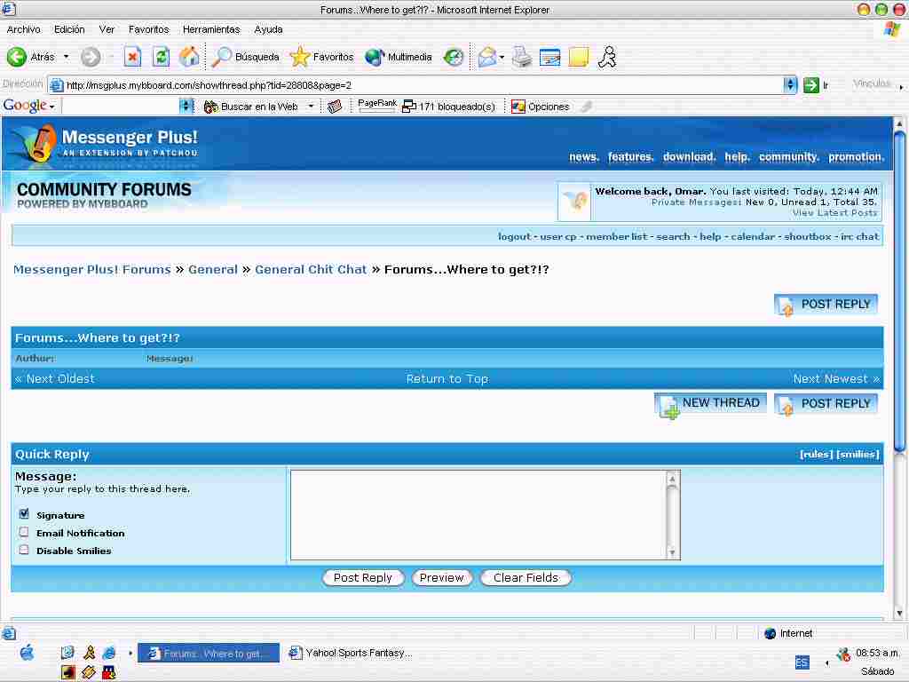Click the address bar URL field
The image size is (909, 682).
click(415, 85)
